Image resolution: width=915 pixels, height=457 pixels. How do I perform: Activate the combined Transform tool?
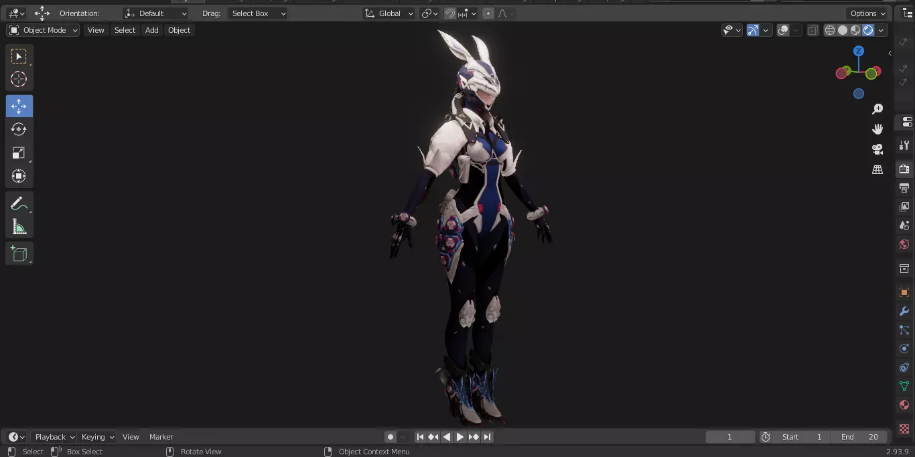click(19, 176)
